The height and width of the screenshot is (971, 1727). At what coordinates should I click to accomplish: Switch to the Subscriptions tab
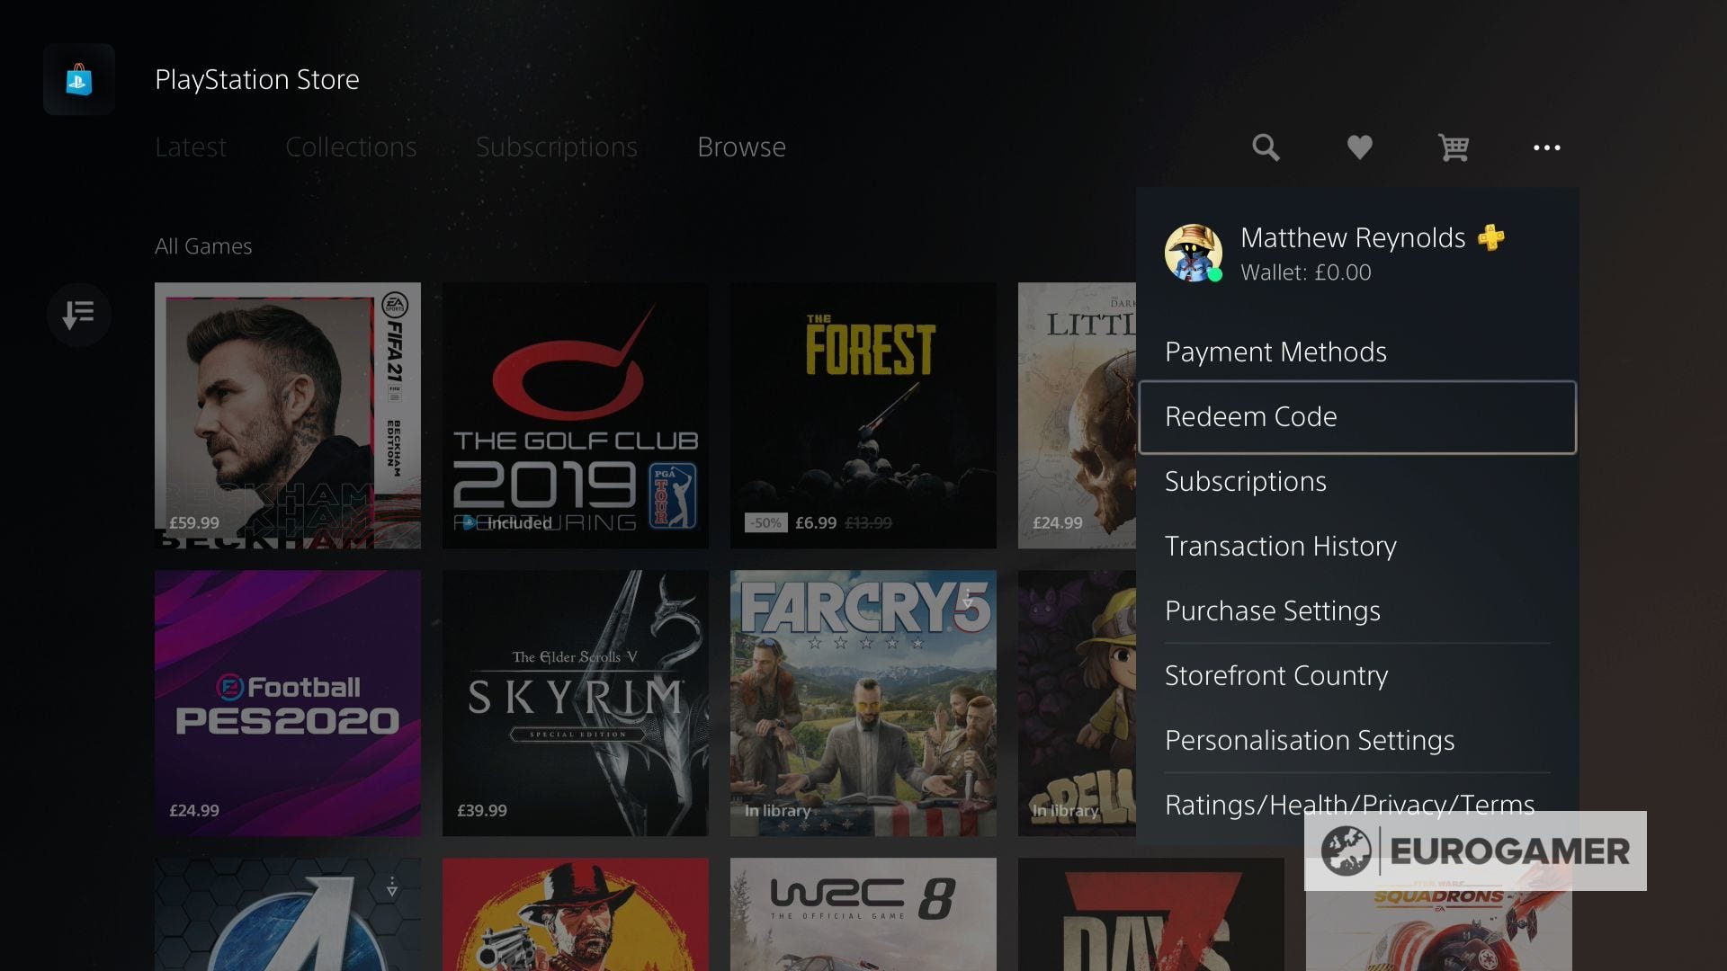tap(557, 147)
